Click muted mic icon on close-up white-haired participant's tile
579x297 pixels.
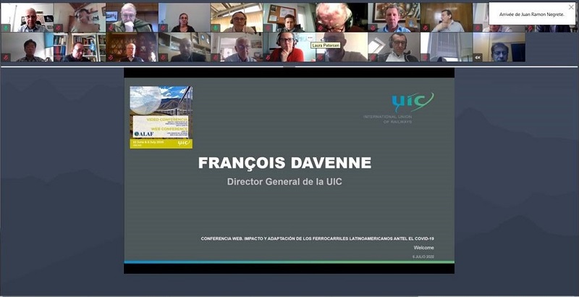(x=321, y=28)
